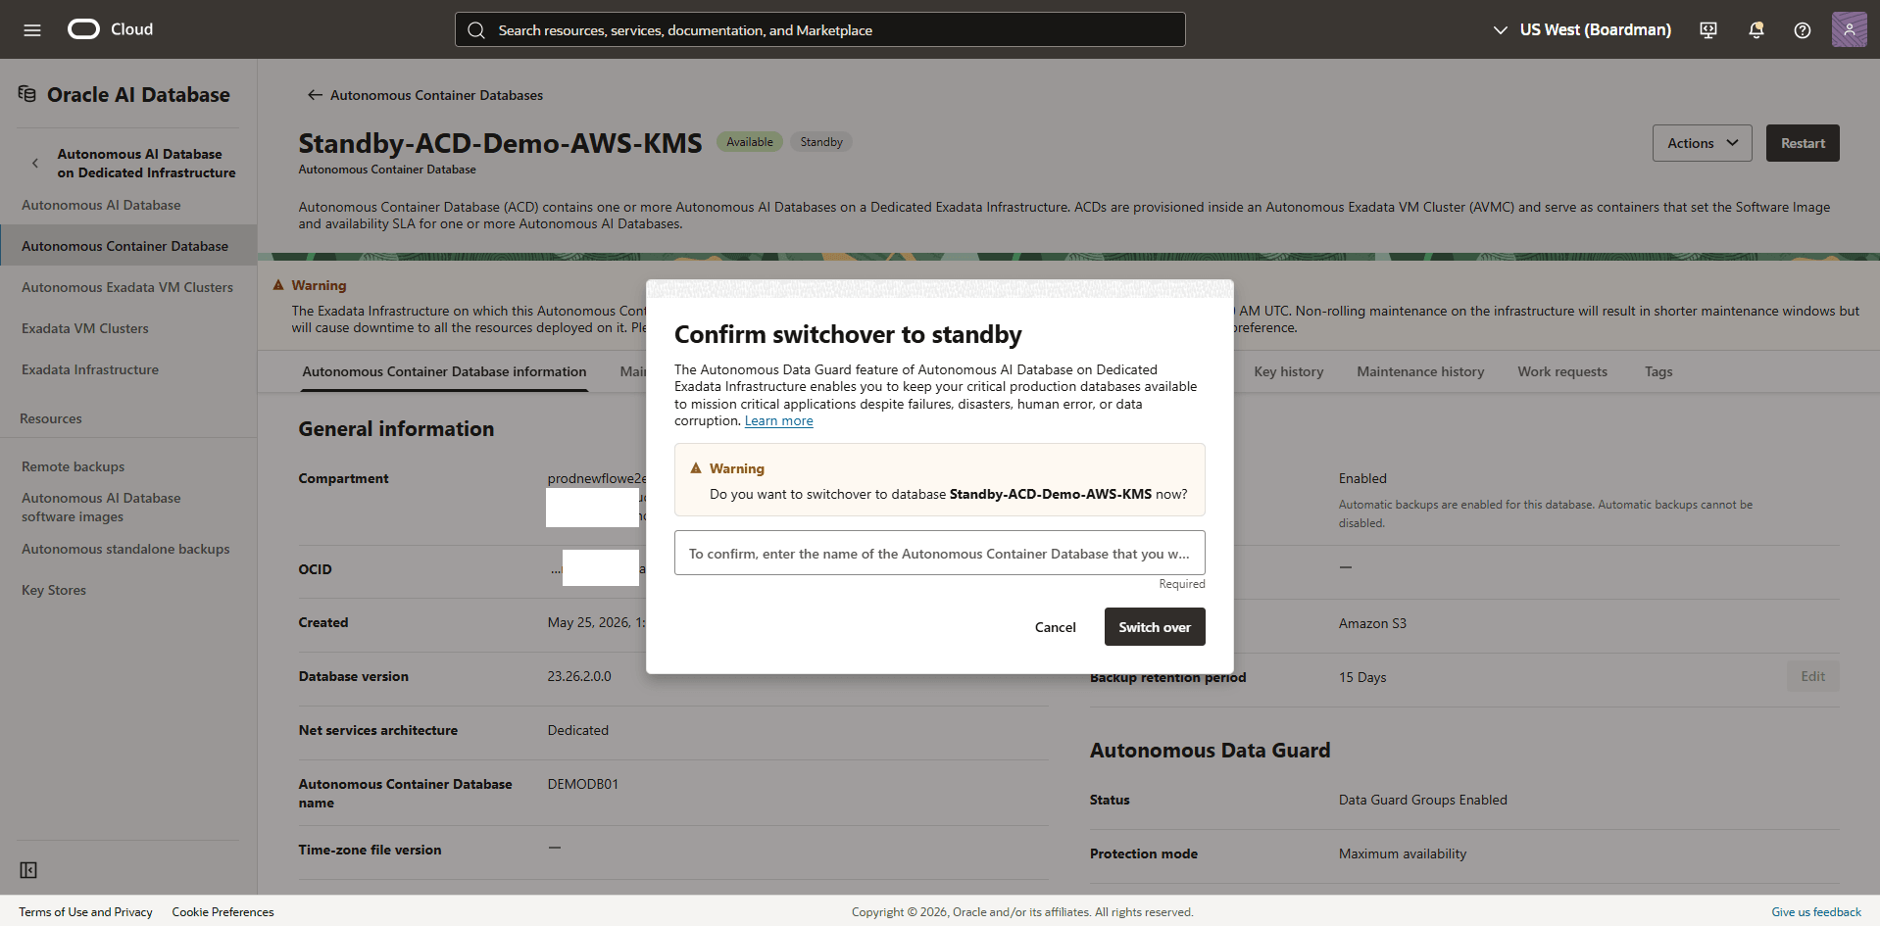Open the help question mark icon

[1803, 29]
